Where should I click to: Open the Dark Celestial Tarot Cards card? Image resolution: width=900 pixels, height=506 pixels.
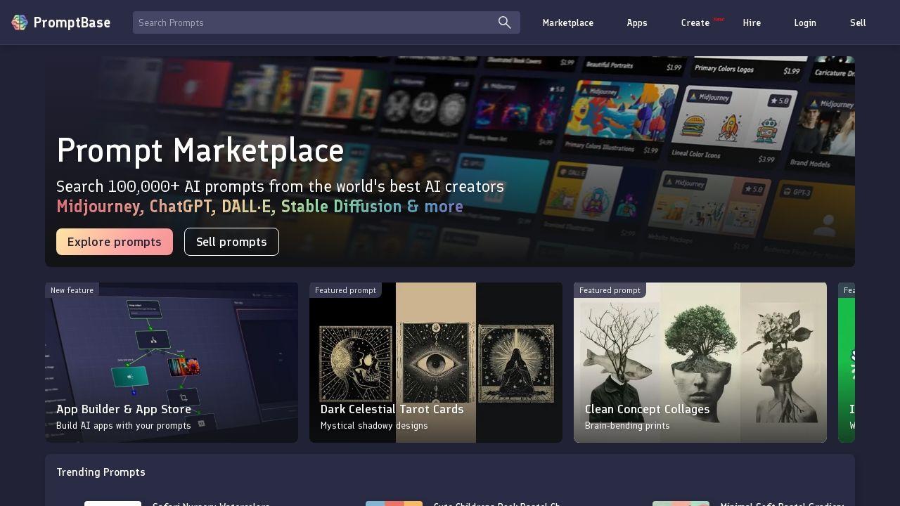pos(436,363)
